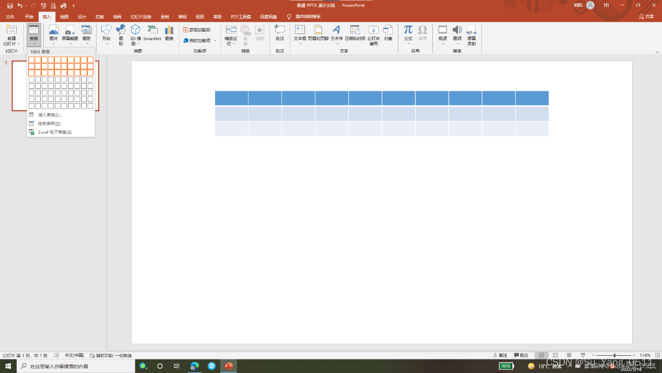662x373 pixels.
Task: Open the 视图 (View) tab
Action: coord(199,17)
